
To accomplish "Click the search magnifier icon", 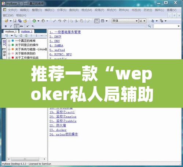I will 149,26.
